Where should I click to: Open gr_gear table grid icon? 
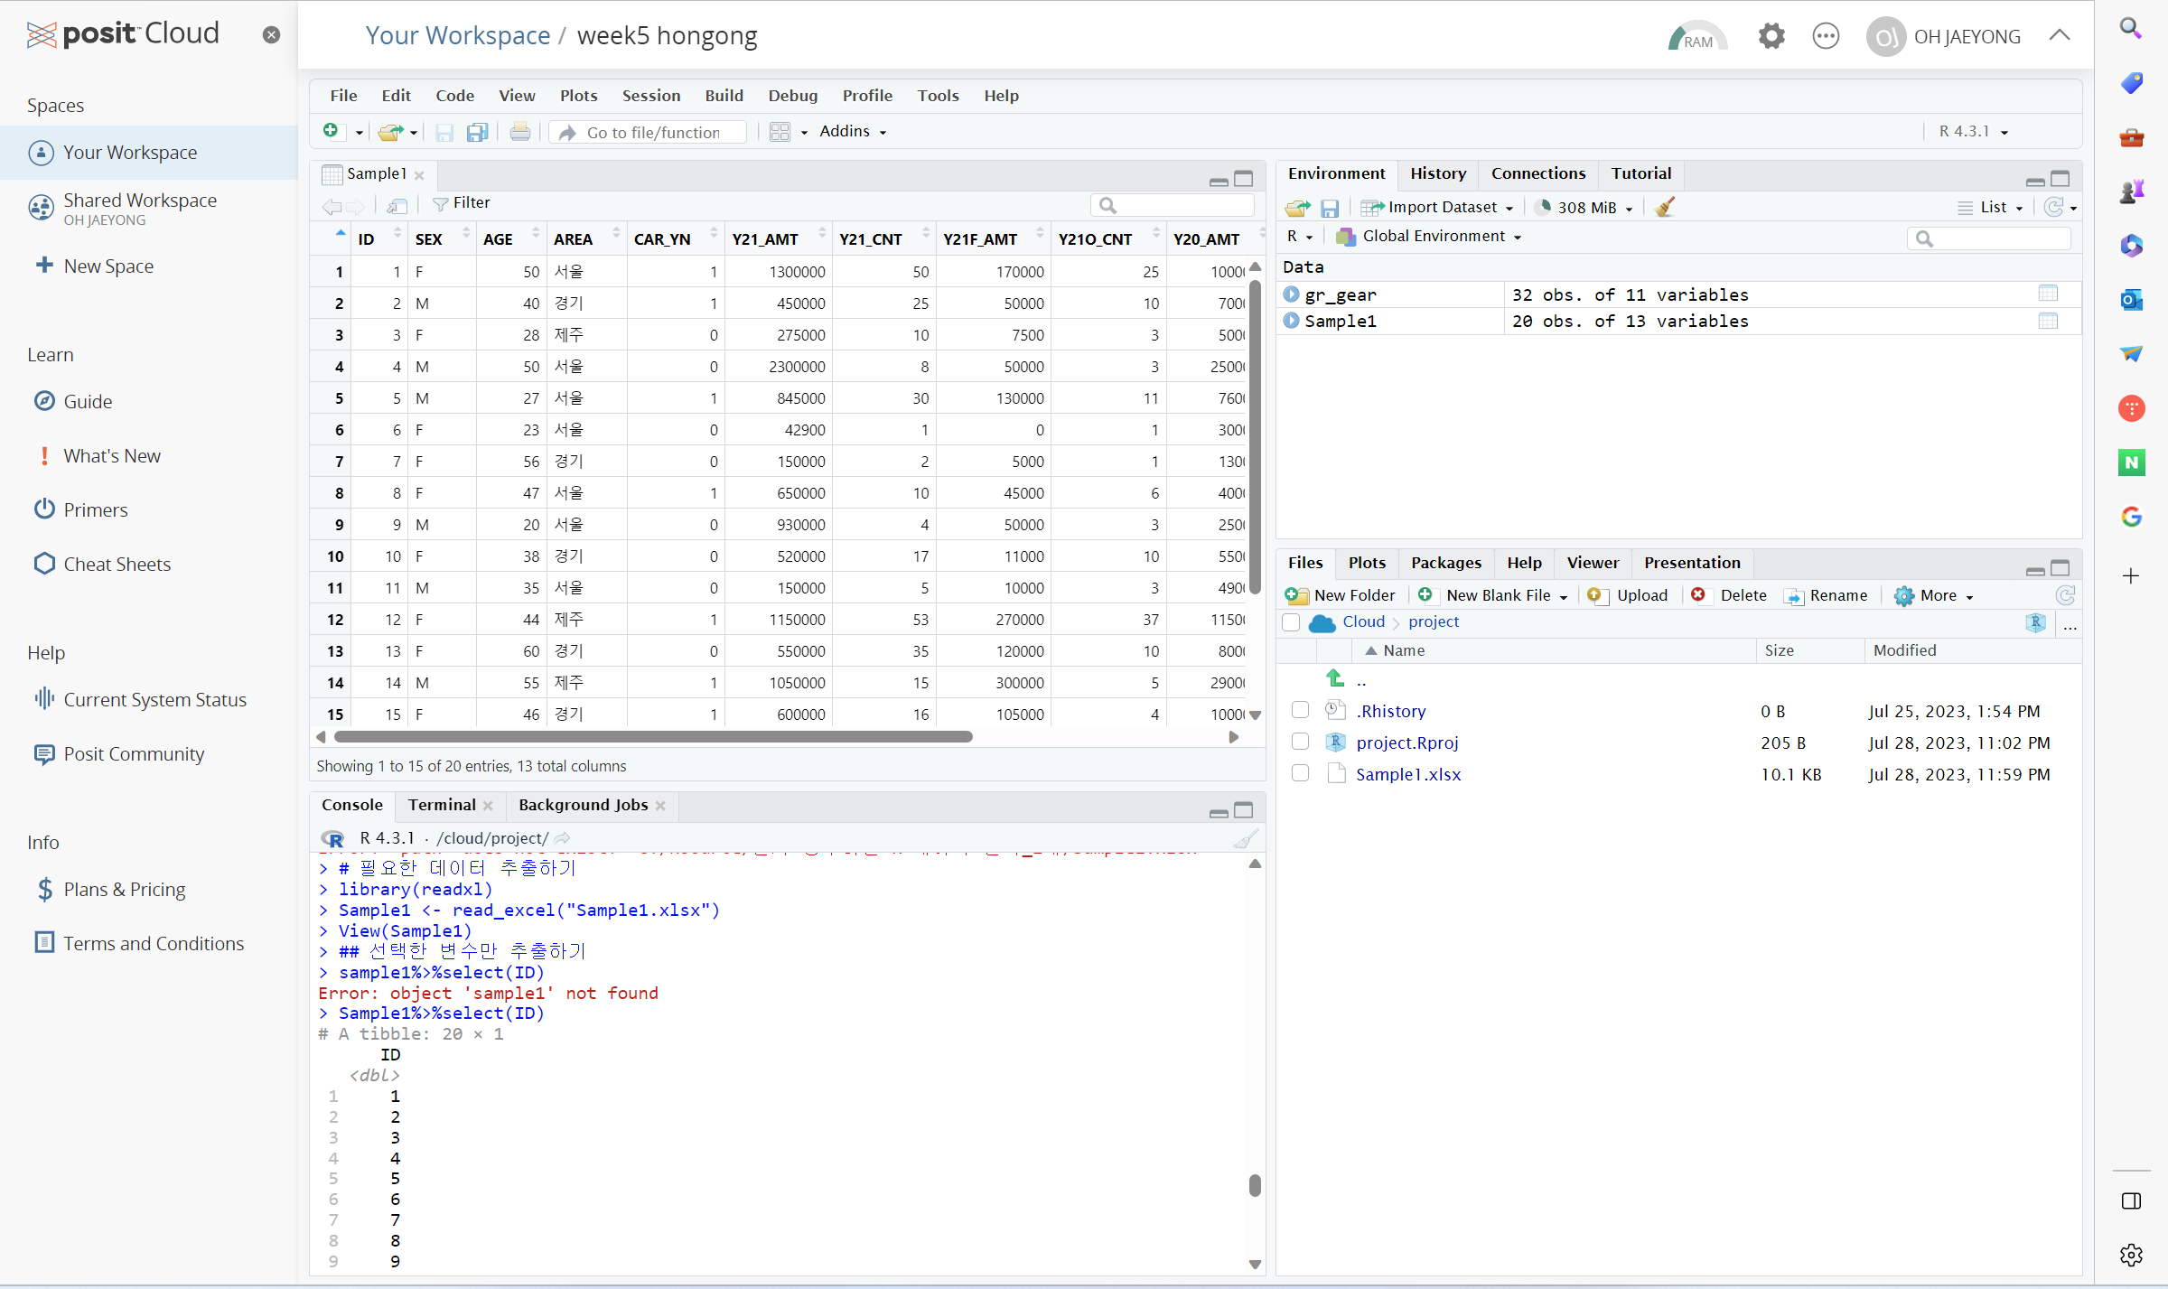tap(2048, 294)
